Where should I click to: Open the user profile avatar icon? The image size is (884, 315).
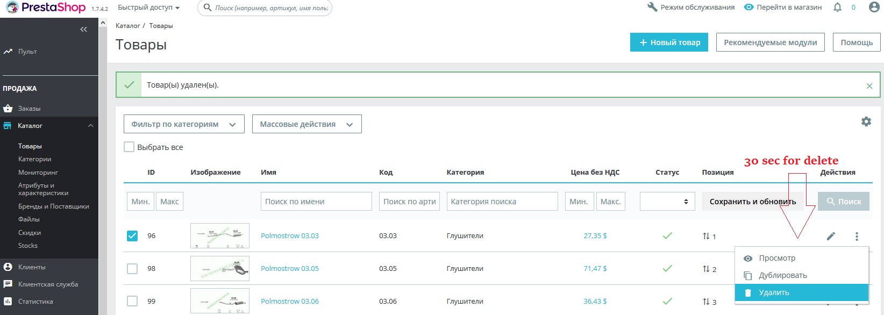point(874,8)
